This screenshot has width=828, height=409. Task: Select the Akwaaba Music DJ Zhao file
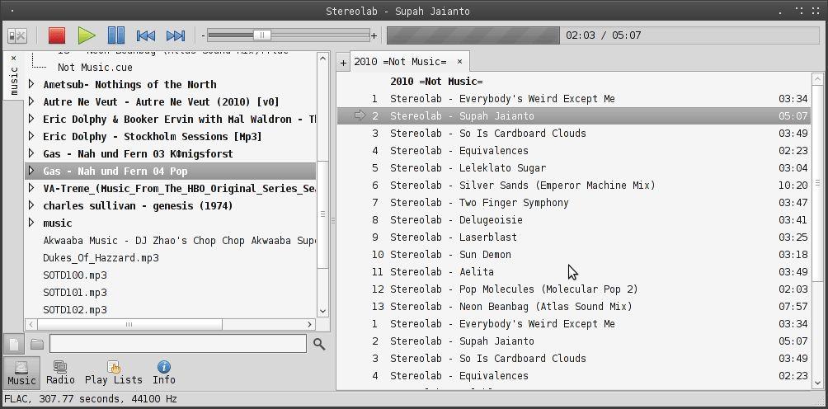tap(179, 240)
